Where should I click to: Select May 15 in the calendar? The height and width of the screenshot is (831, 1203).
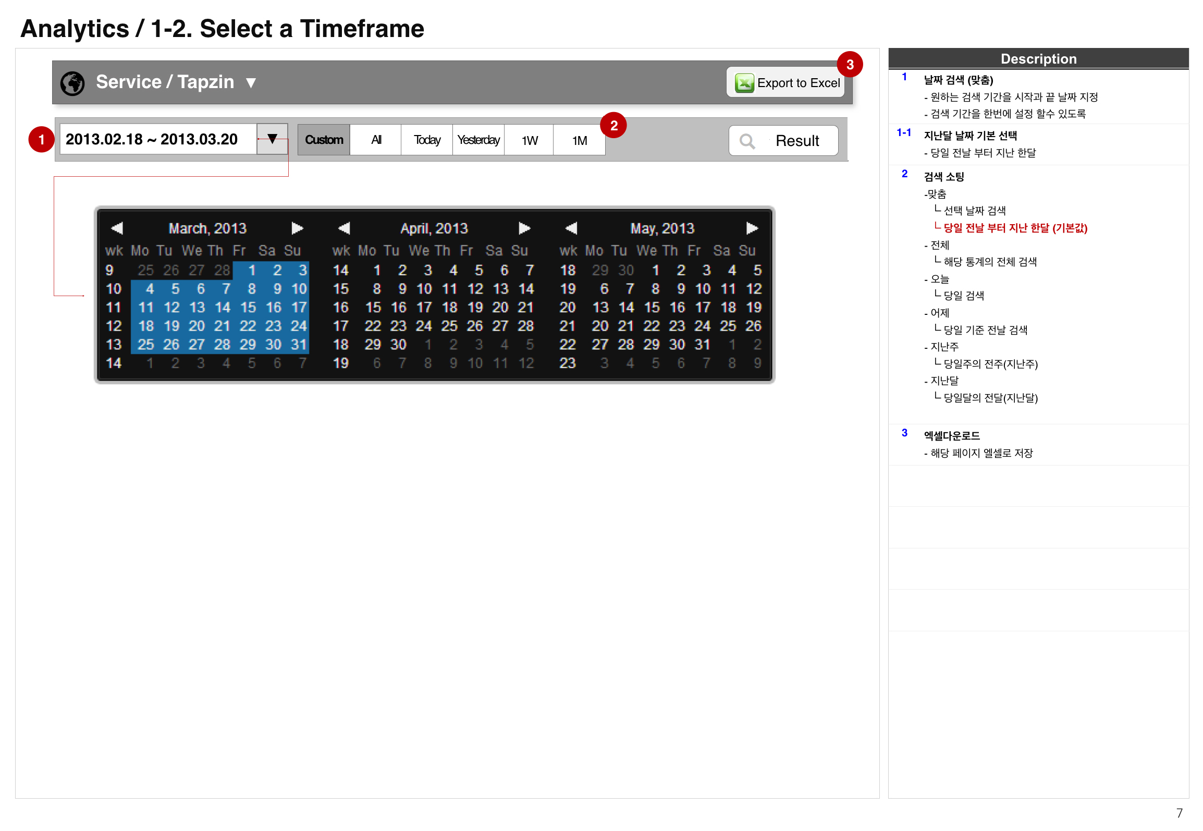652,308
